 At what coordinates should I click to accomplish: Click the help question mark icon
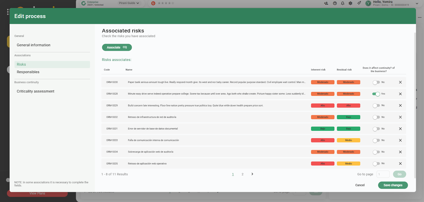coord(335,3)
